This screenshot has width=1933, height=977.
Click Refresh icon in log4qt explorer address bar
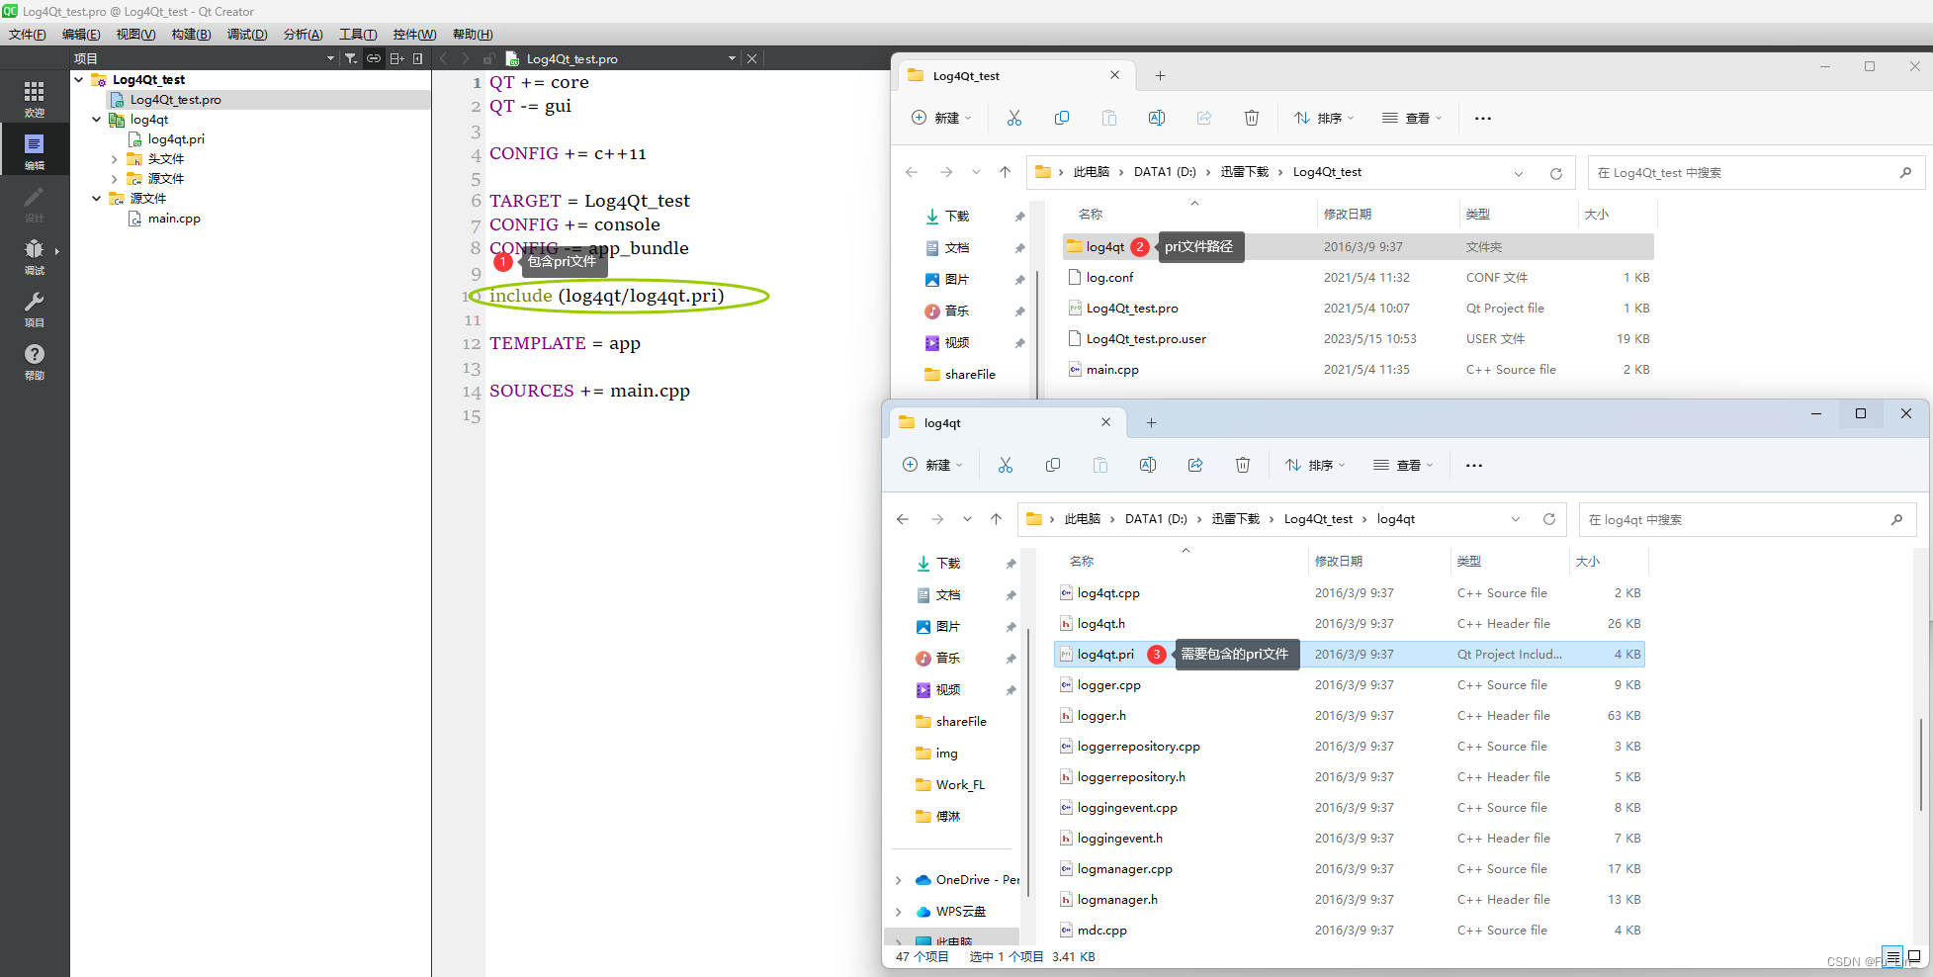click(x=1549, y=519)
